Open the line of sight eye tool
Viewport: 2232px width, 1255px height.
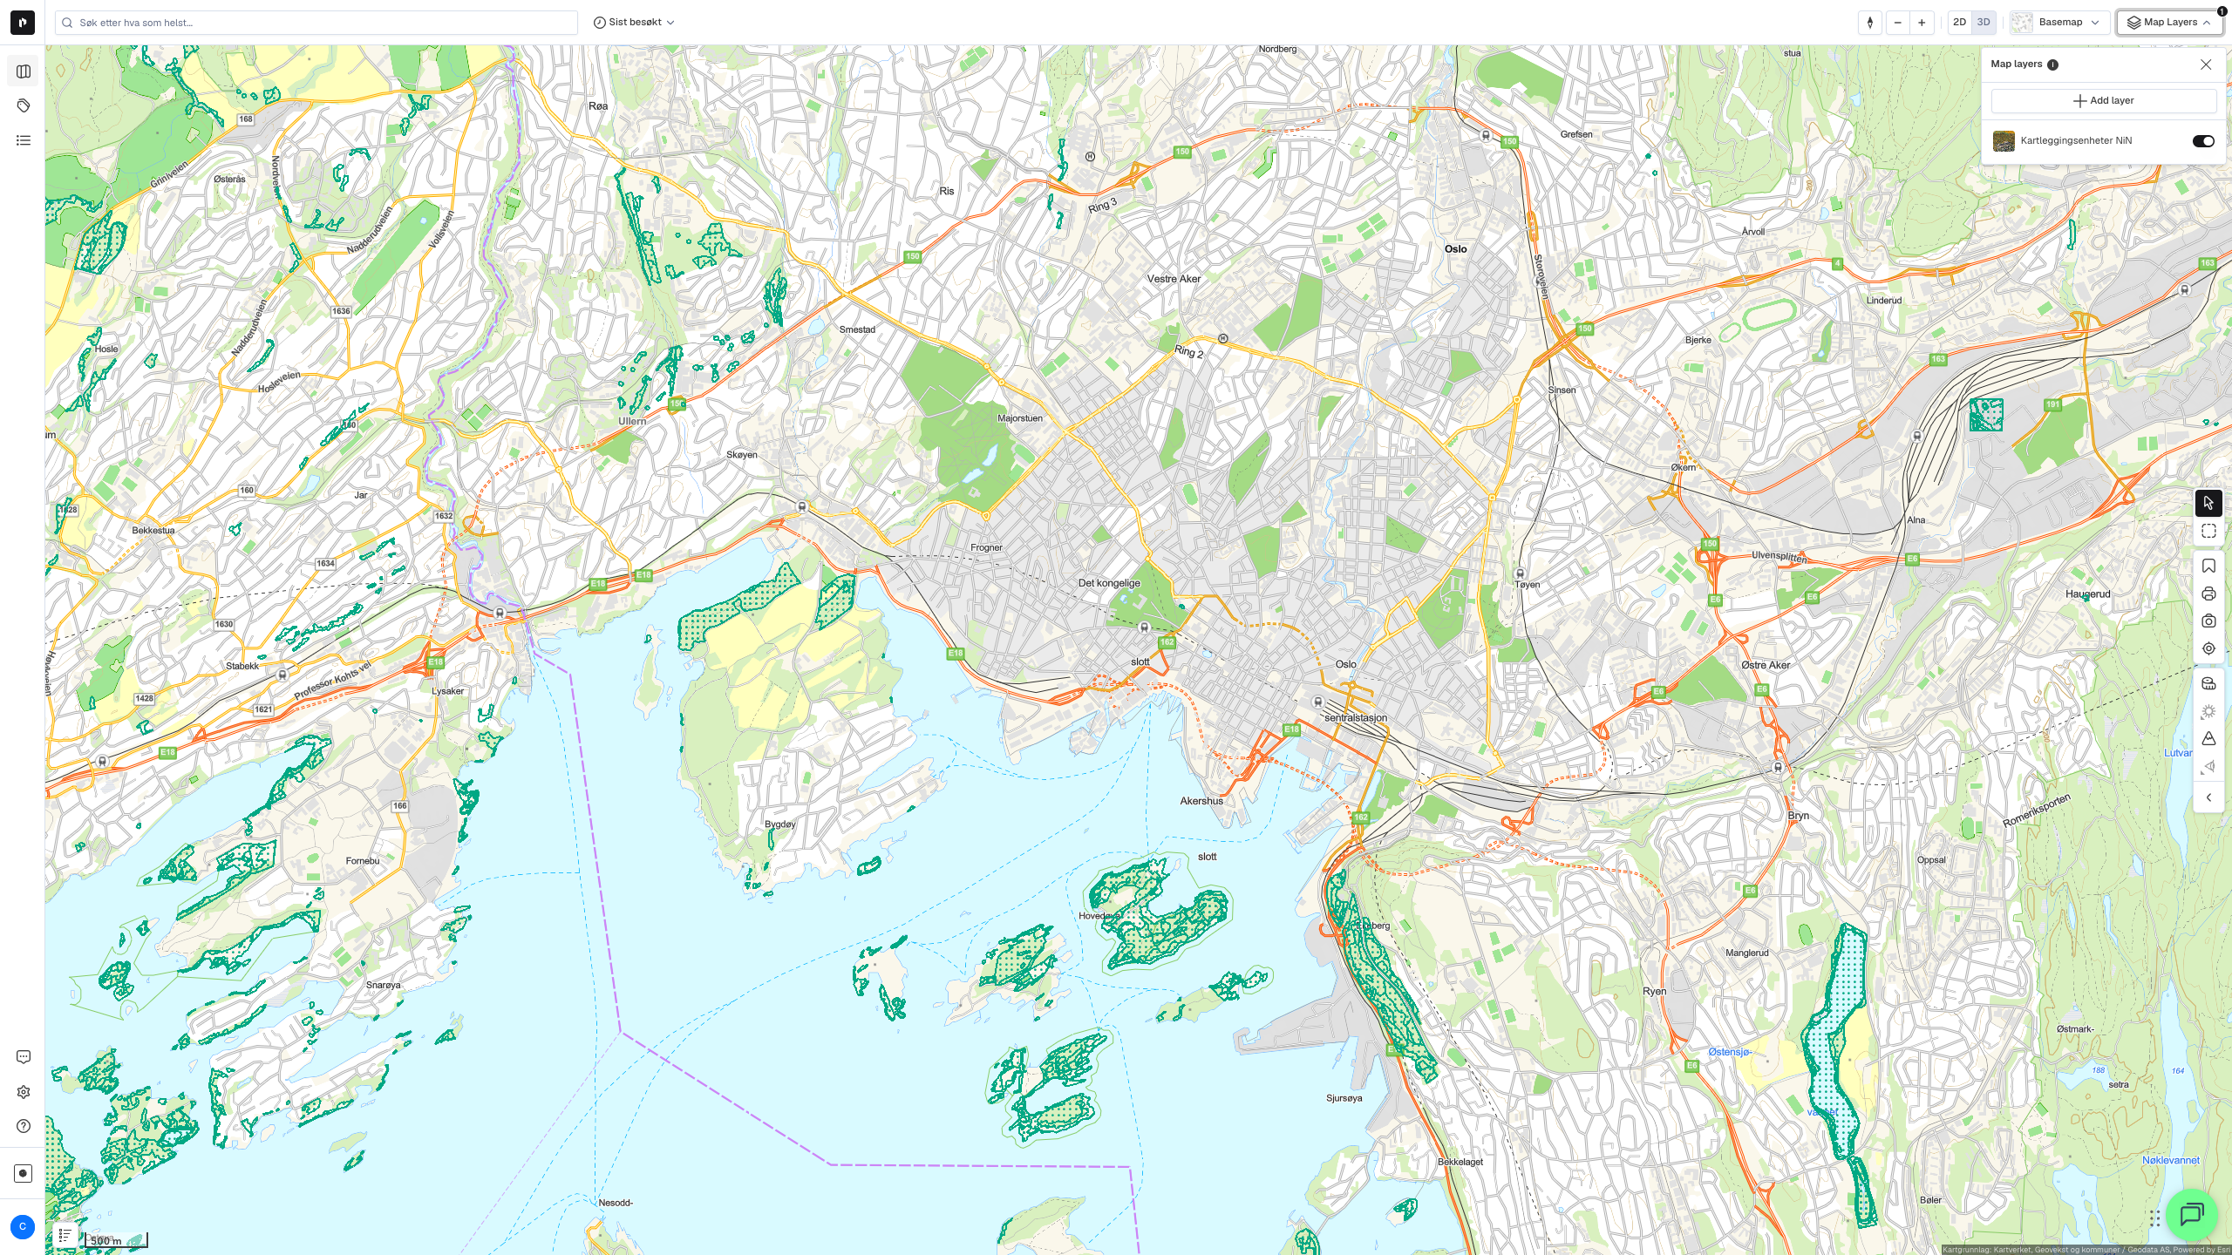[x=2208, y=767]
